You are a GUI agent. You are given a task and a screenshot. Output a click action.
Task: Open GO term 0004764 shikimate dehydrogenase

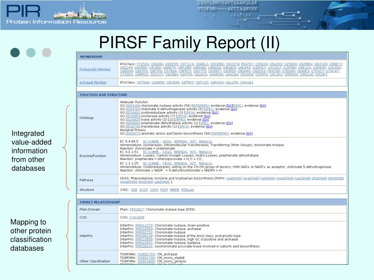click(x=133, y=109)
